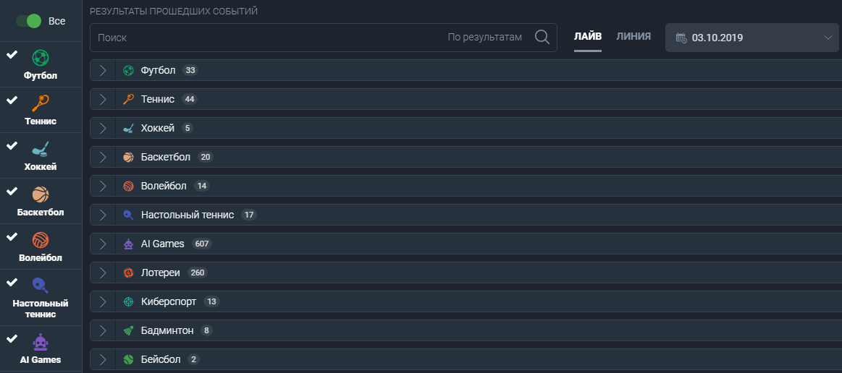Click the AI Games robot icon in sidebar

coord(41,342)
